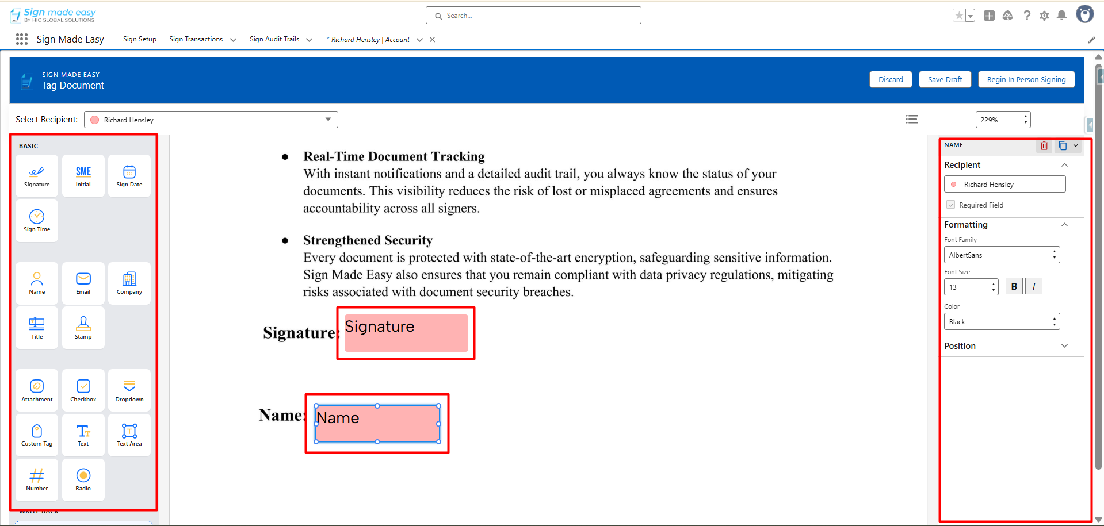Click the Discard button
The height and width of the screenshot is (526, 1104).
(891, 79)
